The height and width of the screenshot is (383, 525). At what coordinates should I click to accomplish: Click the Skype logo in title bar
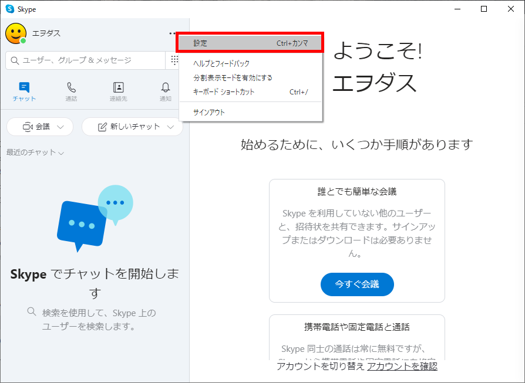10,9
